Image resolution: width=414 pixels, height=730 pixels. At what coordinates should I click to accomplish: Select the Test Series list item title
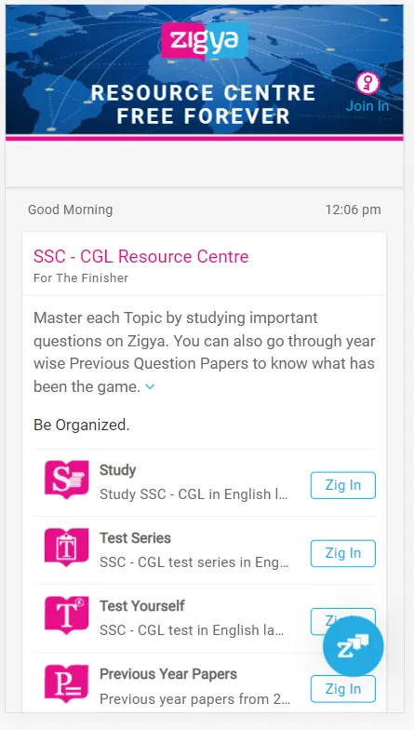(136, 538)
